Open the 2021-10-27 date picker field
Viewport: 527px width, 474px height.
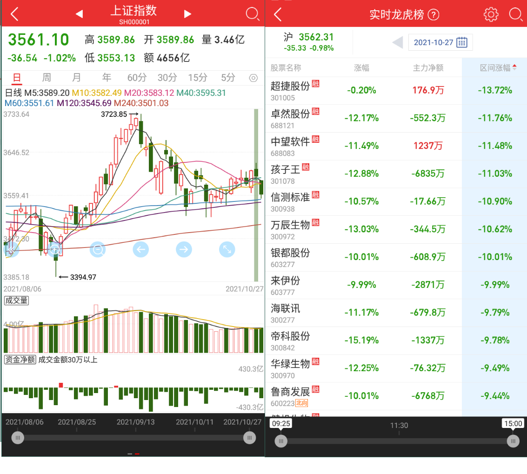point(440,42)
